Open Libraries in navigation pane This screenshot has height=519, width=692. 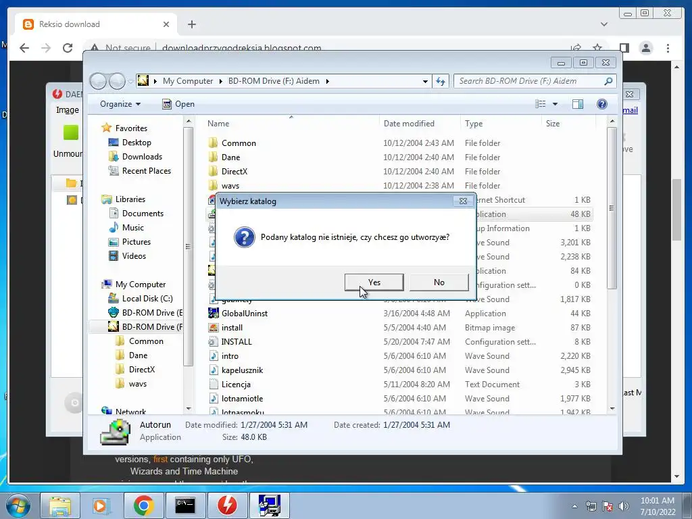tap(130, 199)
